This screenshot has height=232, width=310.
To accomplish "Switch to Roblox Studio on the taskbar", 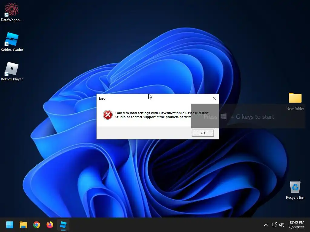I will point(63,225).
